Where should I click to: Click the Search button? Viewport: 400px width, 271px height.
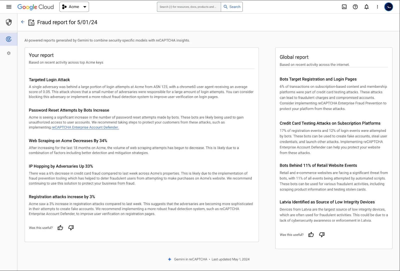[232, 7]
